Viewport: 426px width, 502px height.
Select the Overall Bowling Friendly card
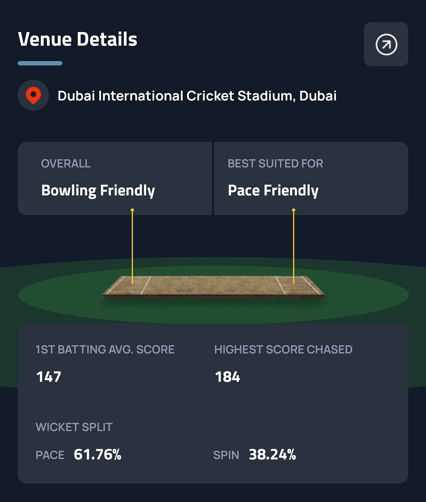click(114, 178)
